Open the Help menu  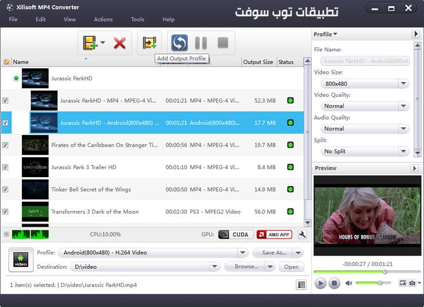pos(168,19)
